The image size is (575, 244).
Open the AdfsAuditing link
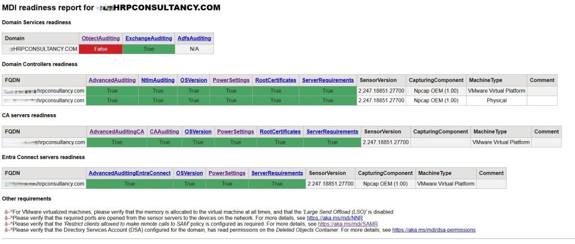click(x=194, y=38)
